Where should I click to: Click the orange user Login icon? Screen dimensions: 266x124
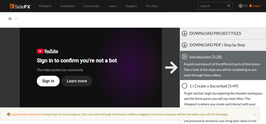click(x=251, y=6)
